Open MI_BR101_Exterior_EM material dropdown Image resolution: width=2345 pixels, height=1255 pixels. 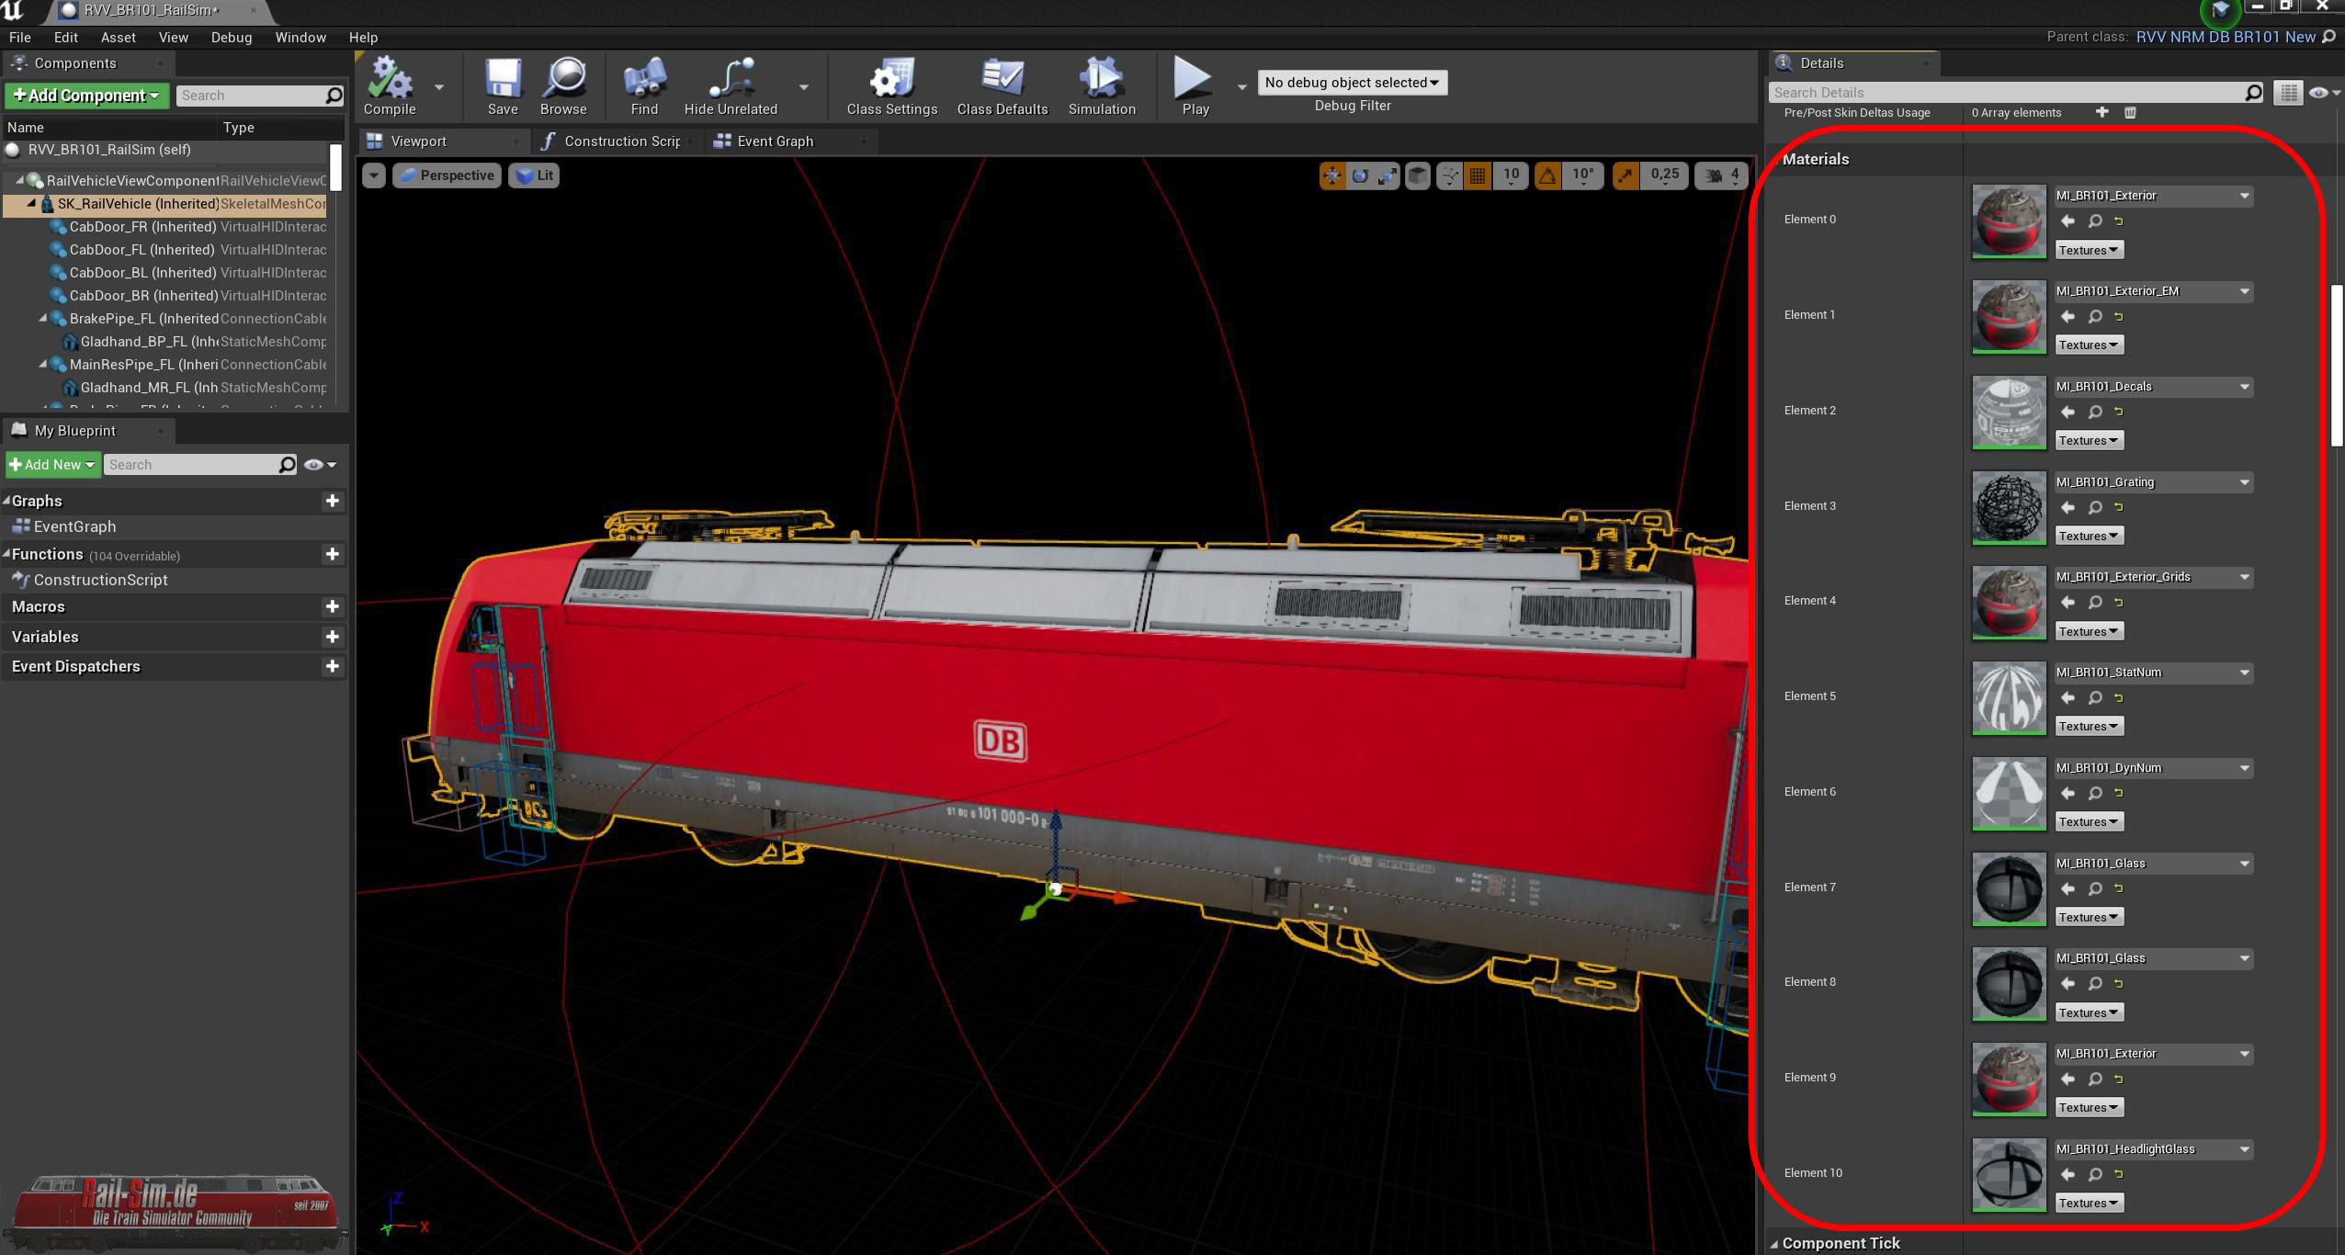[2153, 291]
